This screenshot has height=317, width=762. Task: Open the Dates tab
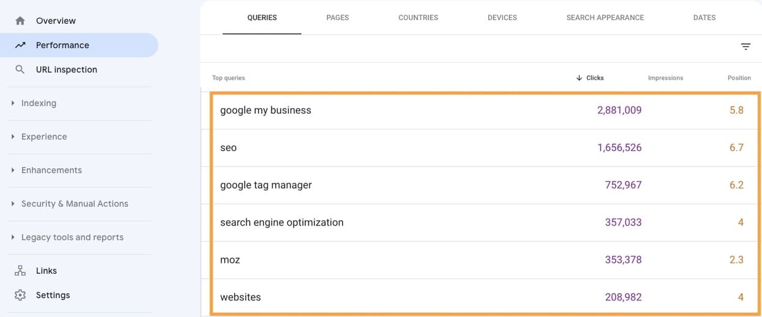(704, 18)
